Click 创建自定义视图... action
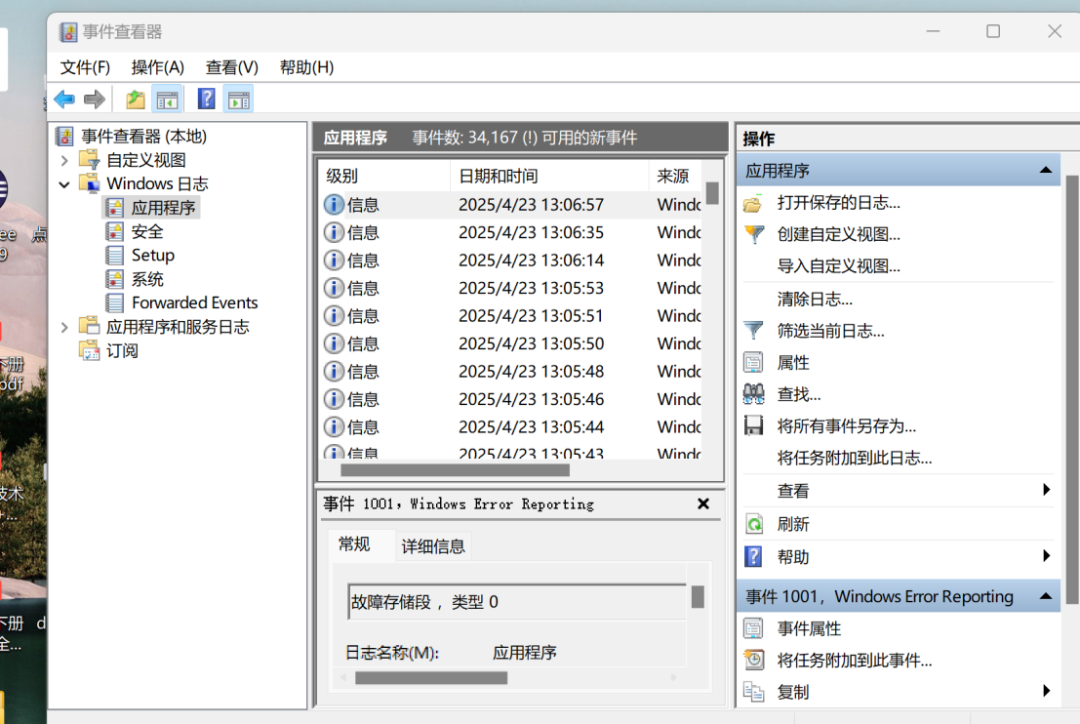The height and width of the screenshot is (724, 1080). coord(838,235)
